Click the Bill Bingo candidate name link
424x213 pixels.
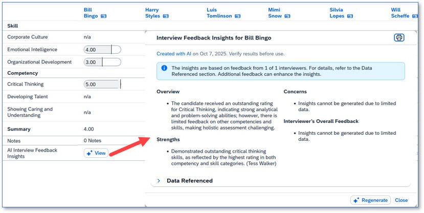(91, 13)
